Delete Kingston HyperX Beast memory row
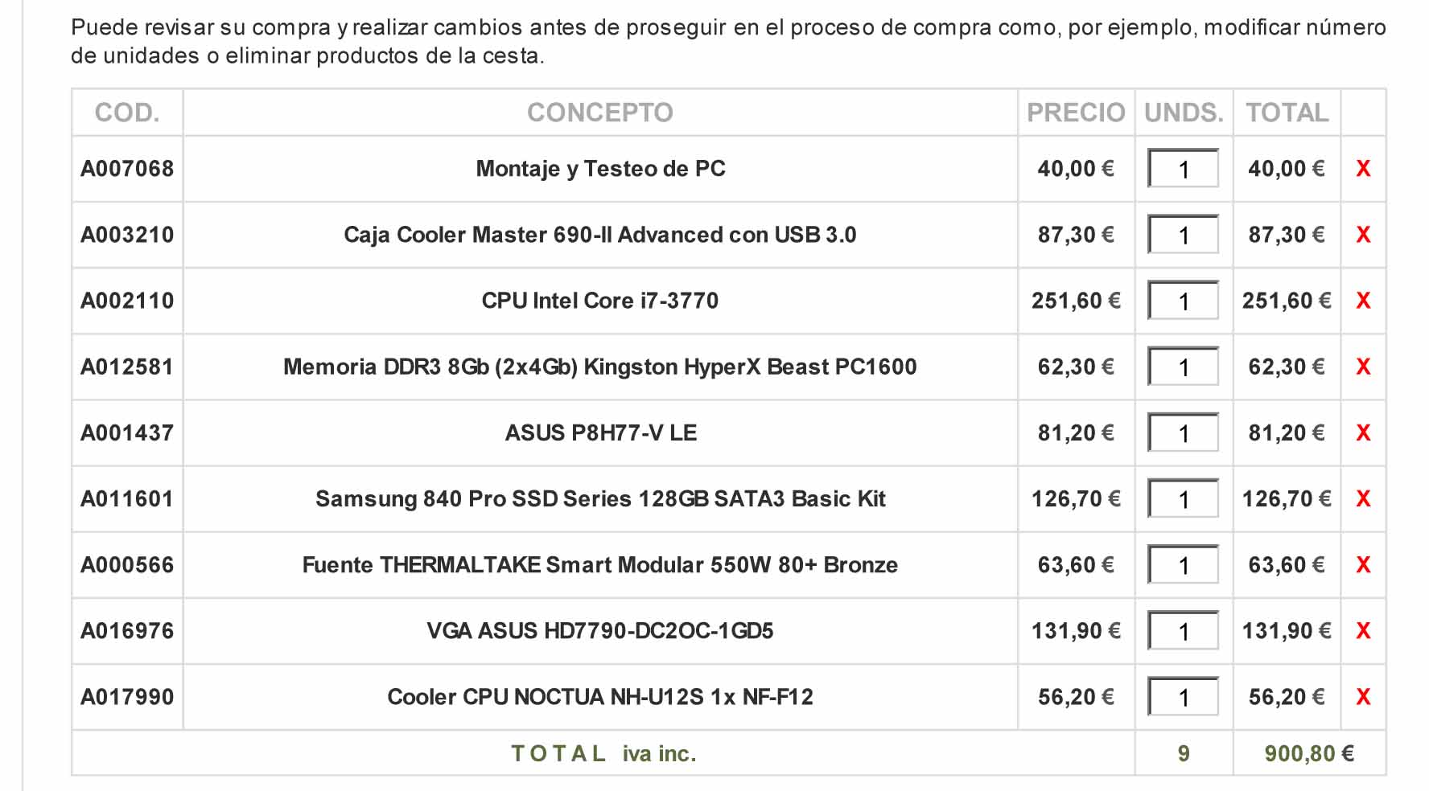This screenshot has width=1429, height=791. [x=1363, y=367]
